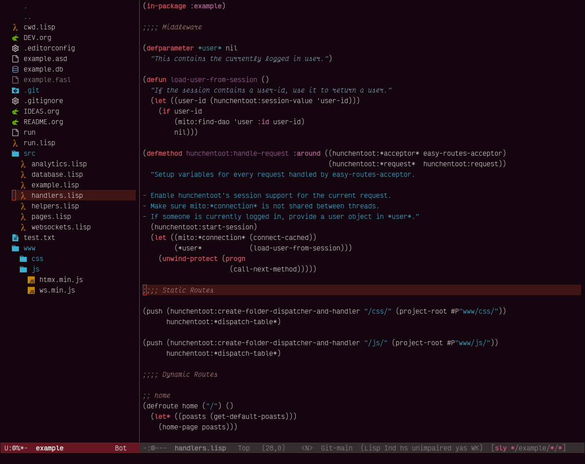Click the lambda icon beside handlers.lisp
The image size is (585, 464).
coord(23,196)
